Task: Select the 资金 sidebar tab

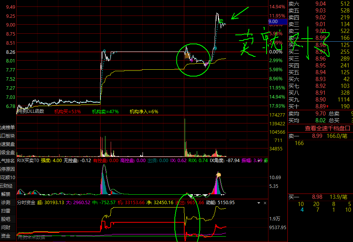Action: [8, 236]
